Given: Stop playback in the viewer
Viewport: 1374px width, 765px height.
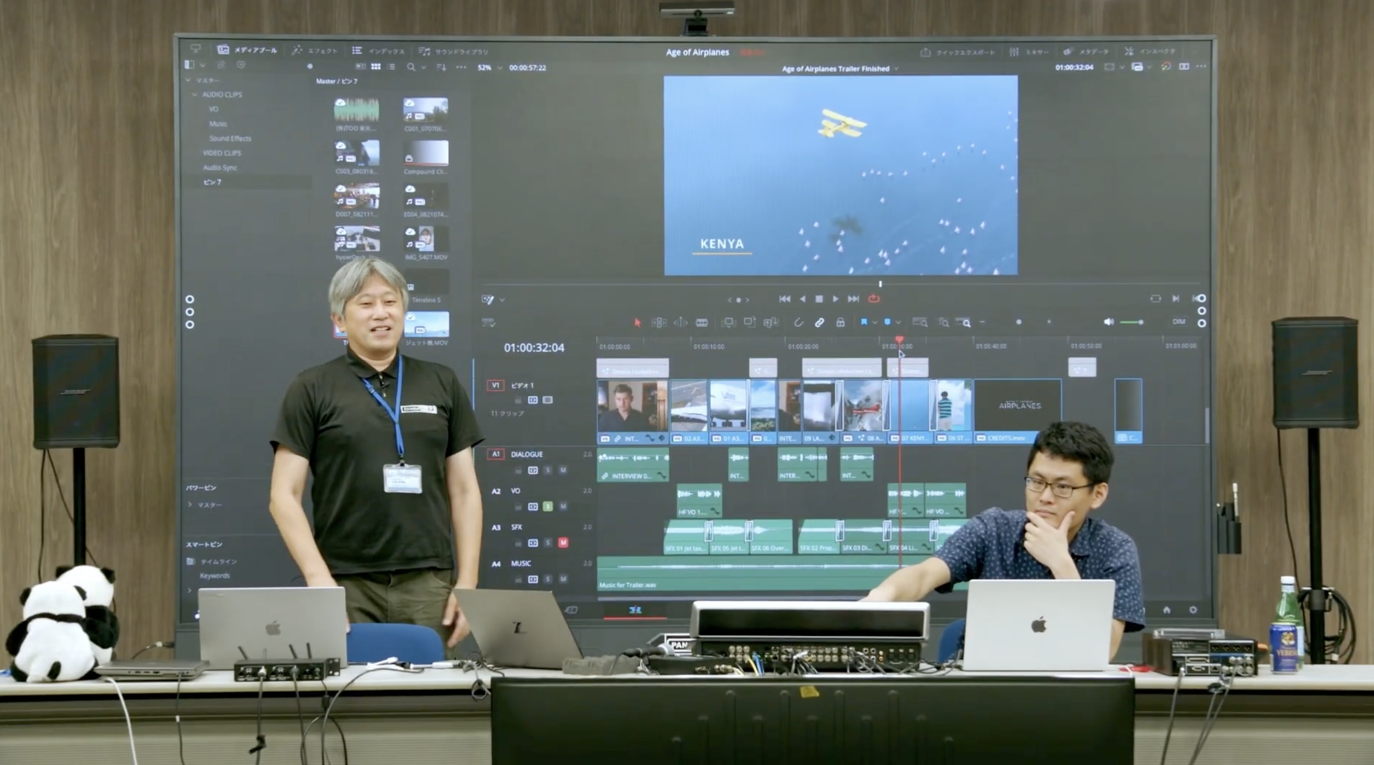Looking at the screenshot, I should point(819,299).
